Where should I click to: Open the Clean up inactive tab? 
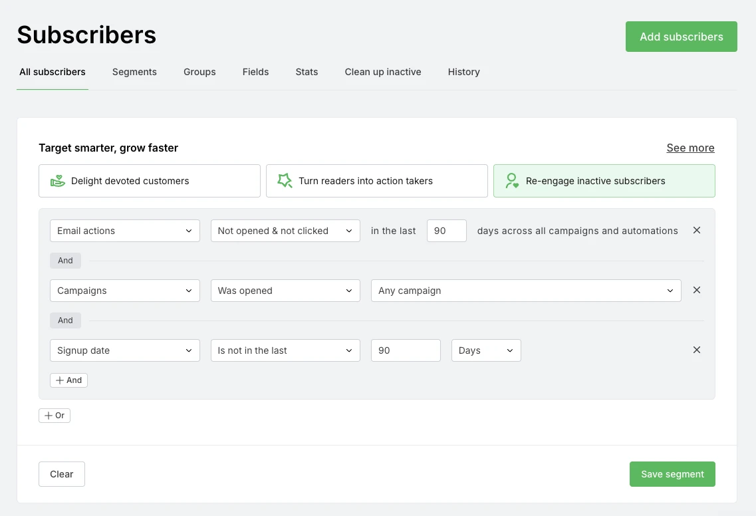(x=383, y=72)
